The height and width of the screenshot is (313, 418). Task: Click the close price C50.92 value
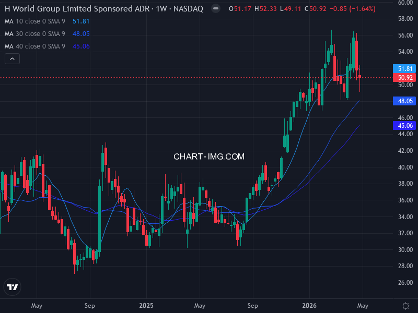[x=316, y=9]
